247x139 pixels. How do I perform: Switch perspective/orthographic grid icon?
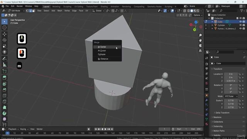point(200,51)
